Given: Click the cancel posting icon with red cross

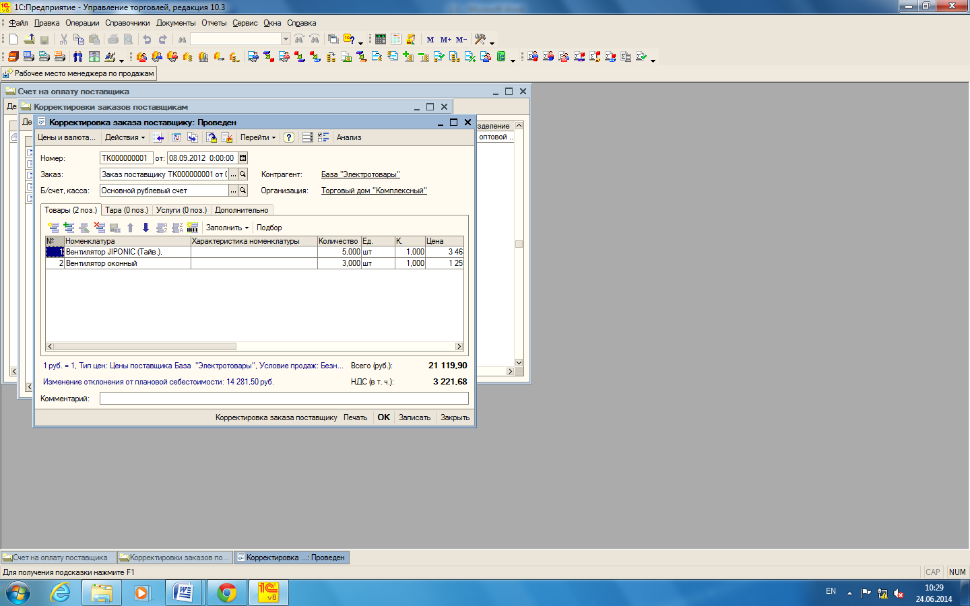Looking at the screenshot, I should coord(227,137).
